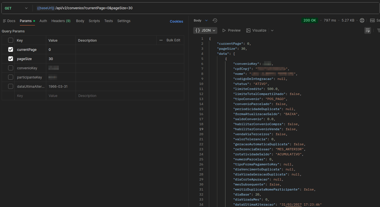
Task: Toggle the wrap lines icon
Action: click(x=368, y=30)
